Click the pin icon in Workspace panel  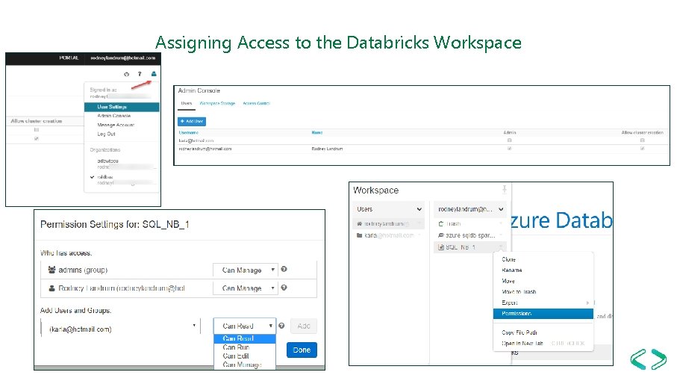pos(505,189)
